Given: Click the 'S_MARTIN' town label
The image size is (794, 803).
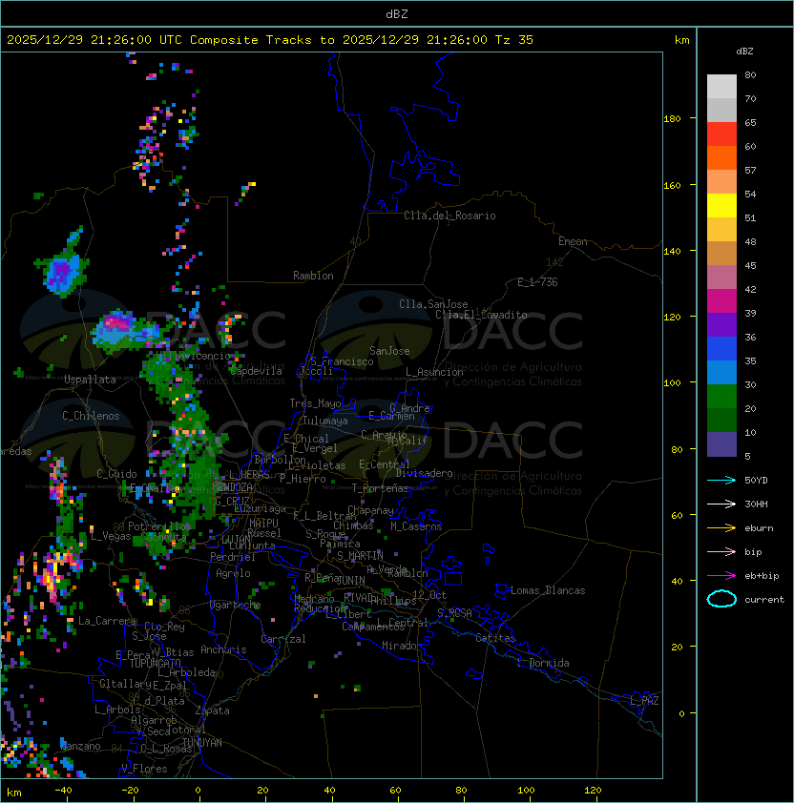Looking at the screenshot, I should [x=360, y=556].
